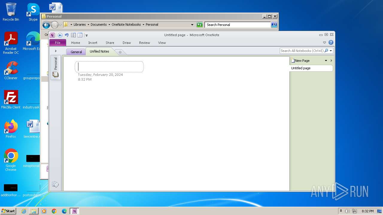The width and height of the screenshot is (383, 215).
Task: Click Back arrow in Personal Explorer window
Action: pos(46,25)
